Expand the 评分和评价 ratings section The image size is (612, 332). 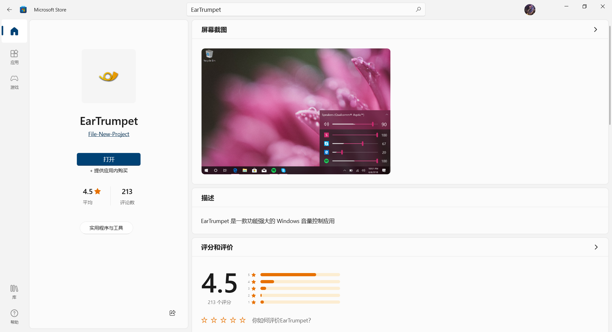[596, 247]
